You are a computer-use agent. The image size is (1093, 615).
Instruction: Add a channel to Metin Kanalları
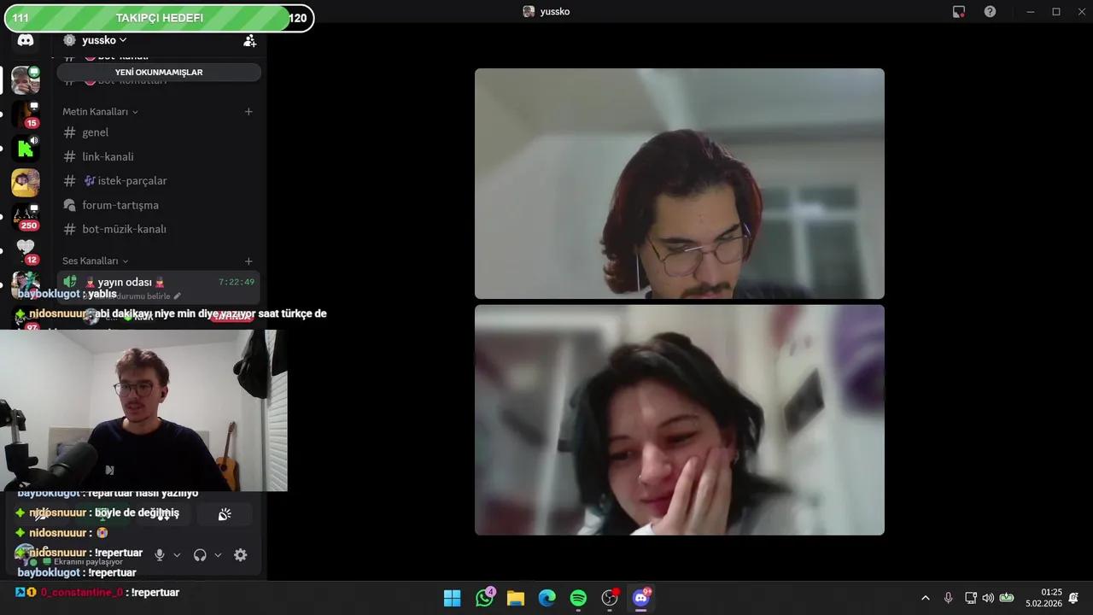point(248,112)
